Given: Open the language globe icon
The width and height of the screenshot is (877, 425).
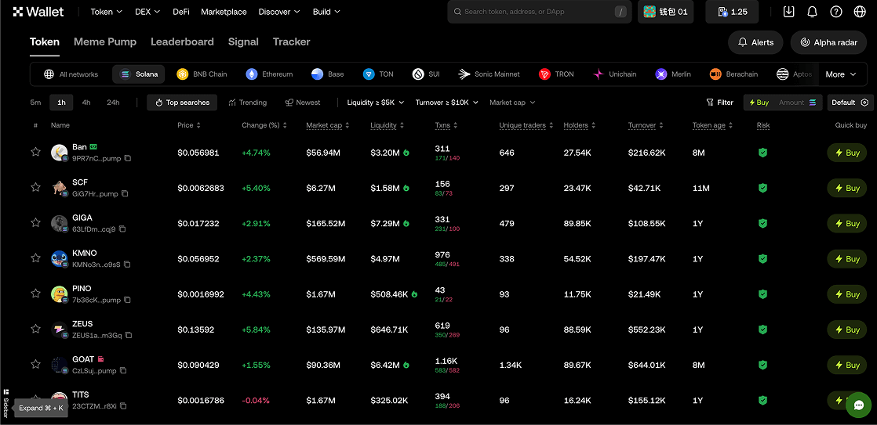Looking at the screenshot, I should pos(860,12).
